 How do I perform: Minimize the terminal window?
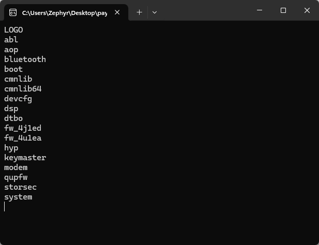259,10
